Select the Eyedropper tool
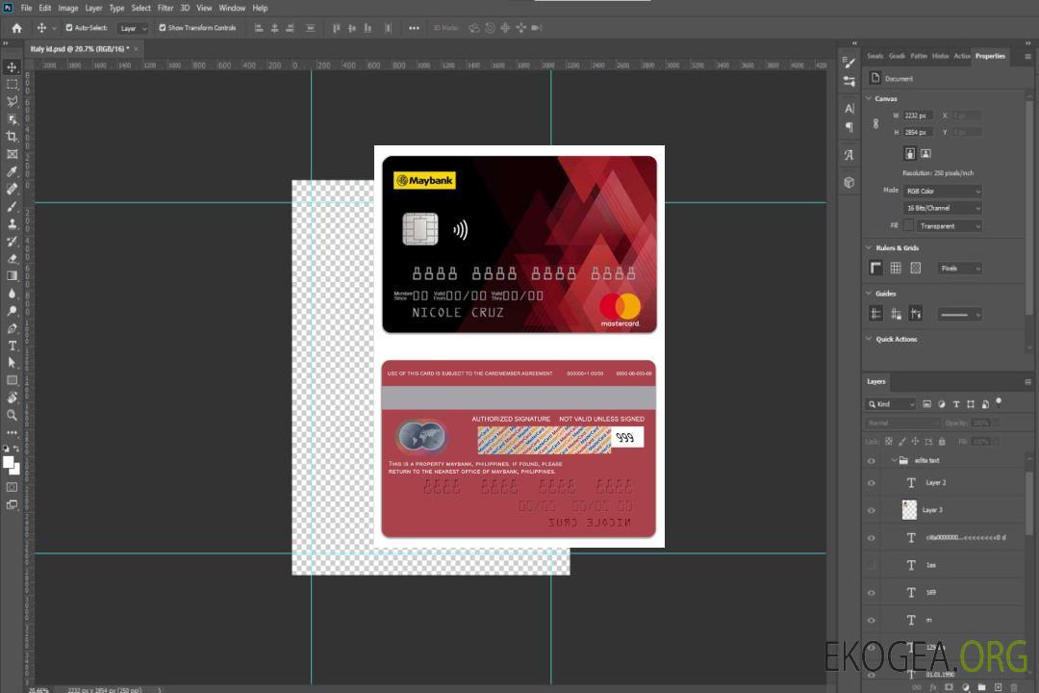Image resolution: width=1039 pixels, height=693 pixels. click(12, 171)
